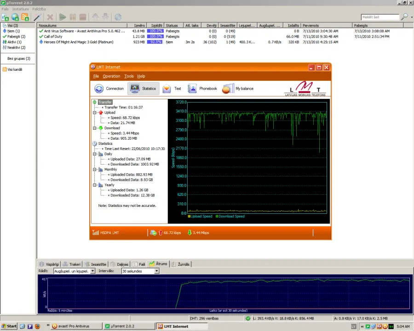The width and height of the screenshot is (414, 331).
Task: Collapse the Yearly node in LMT statistics tree
Action: click(94, 185)
